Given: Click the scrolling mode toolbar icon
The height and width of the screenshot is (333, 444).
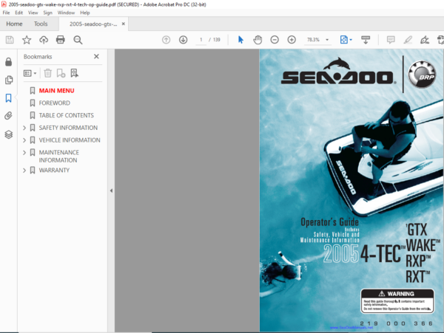Looking at the screenshot, I should click(x=366, y=40).
